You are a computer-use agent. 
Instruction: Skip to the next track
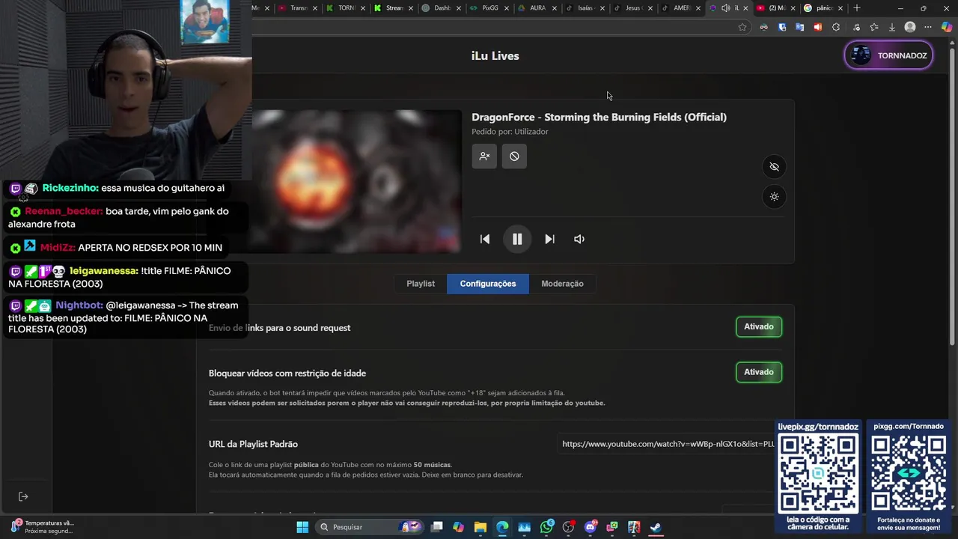549,239
